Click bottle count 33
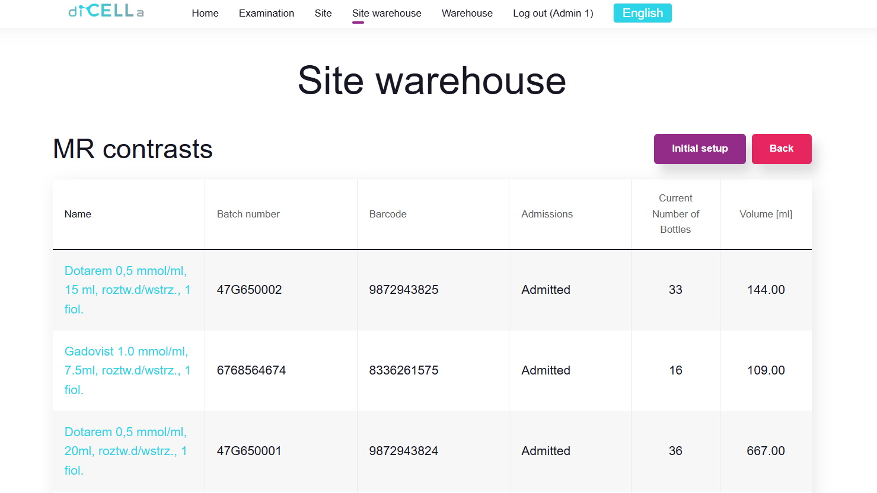Viewport: 877px width, 493px height. 675,290
